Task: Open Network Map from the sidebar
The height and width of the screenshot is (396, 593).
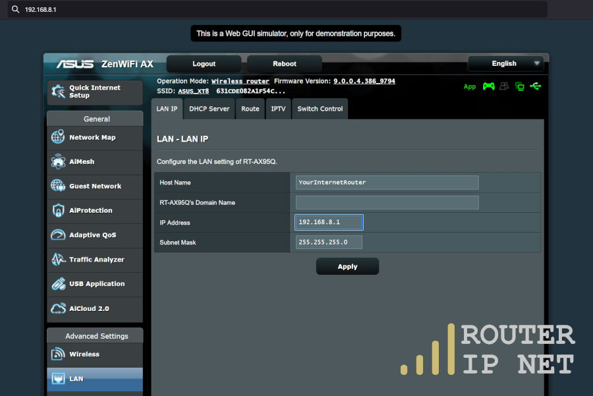Action: tap(95, 138)
